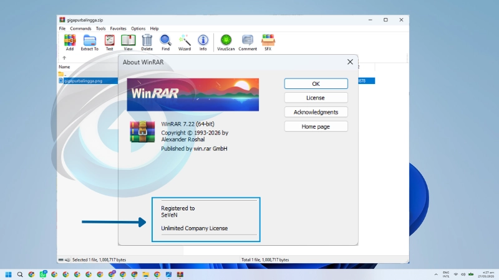Click 'Published by win.rar GmbH' text

click(194, 149)
